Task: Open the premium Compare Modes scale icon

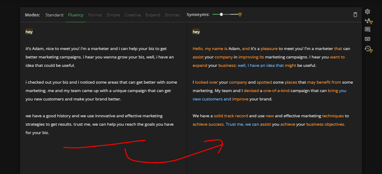Action: coord(369,21)
